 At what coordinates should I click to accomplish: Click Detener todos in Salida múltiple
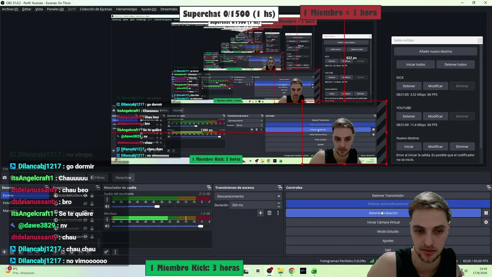coord(455,64)
